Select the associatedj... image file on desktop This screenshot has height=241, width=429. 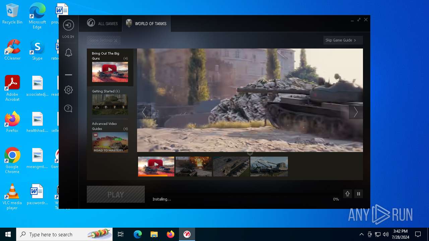tap(37, 86)
